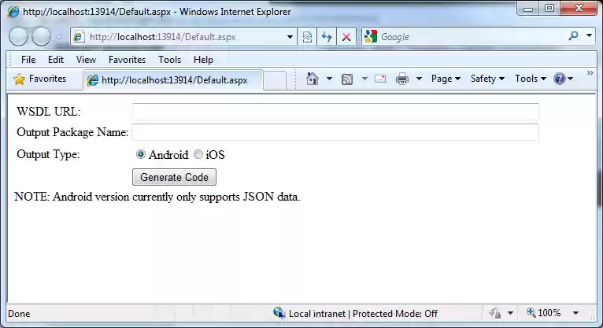Click the red Stop loading icon

[346, 37]
